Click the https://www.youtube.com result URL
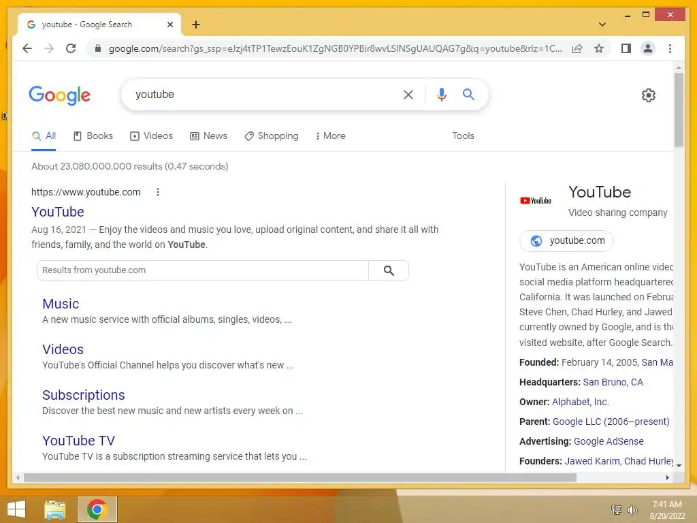Screen dimensions: 697x523 [x=86, y=192]
